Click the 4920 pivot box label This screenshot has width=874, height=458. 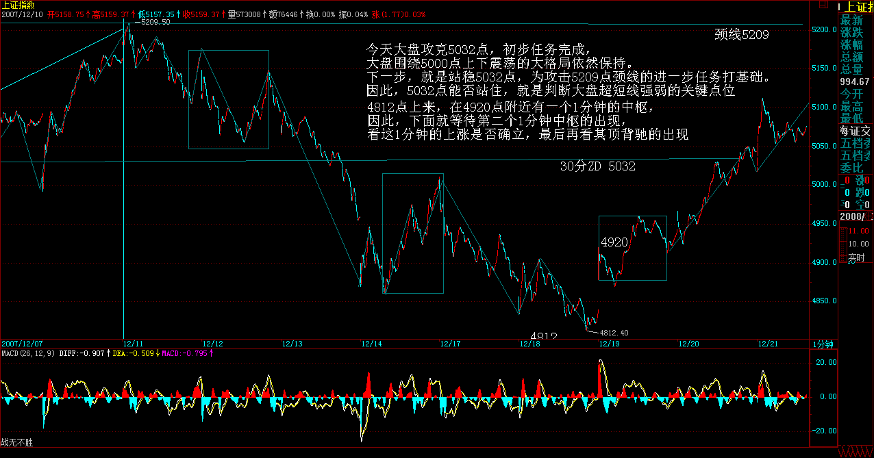tap(614, 242)
